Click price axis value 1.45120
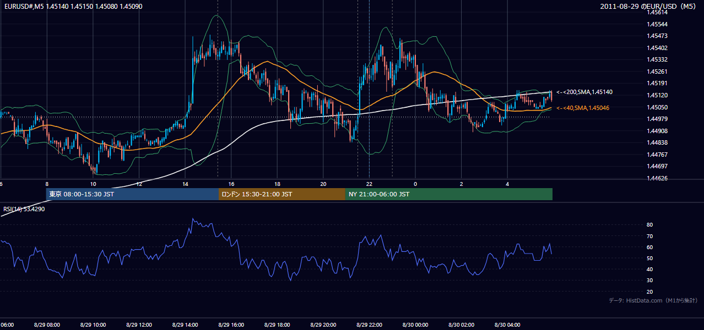 pyautogui.click(x=658, y=95)
